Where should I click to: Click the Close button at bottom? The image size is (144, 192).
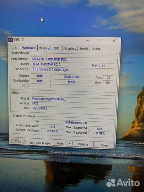click(104, 145)
